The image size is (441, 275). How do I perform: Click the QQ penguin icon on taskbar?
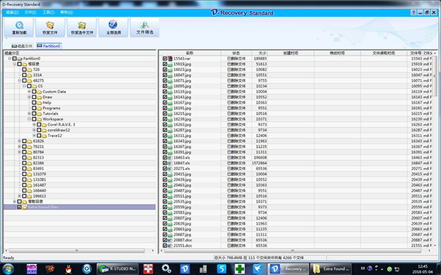pyautogui.click(x=68, y=269)
